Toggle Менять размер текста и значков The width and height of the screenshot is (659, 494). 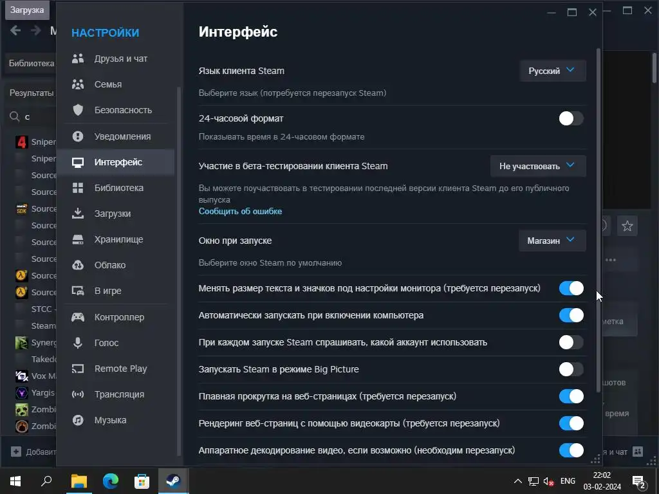tap(571, 288)
